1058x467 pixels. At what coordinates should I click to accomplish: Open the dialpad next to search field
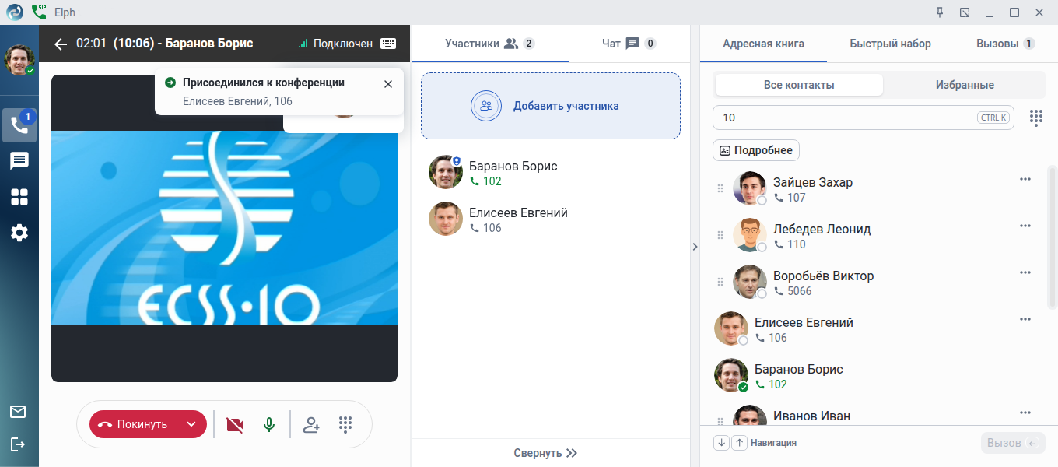(1035, 118)
